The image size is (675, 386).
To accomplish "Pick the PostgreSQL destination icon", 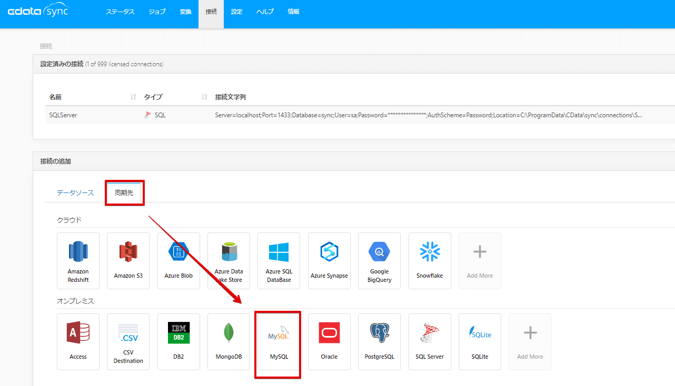I will coord(379,333).
